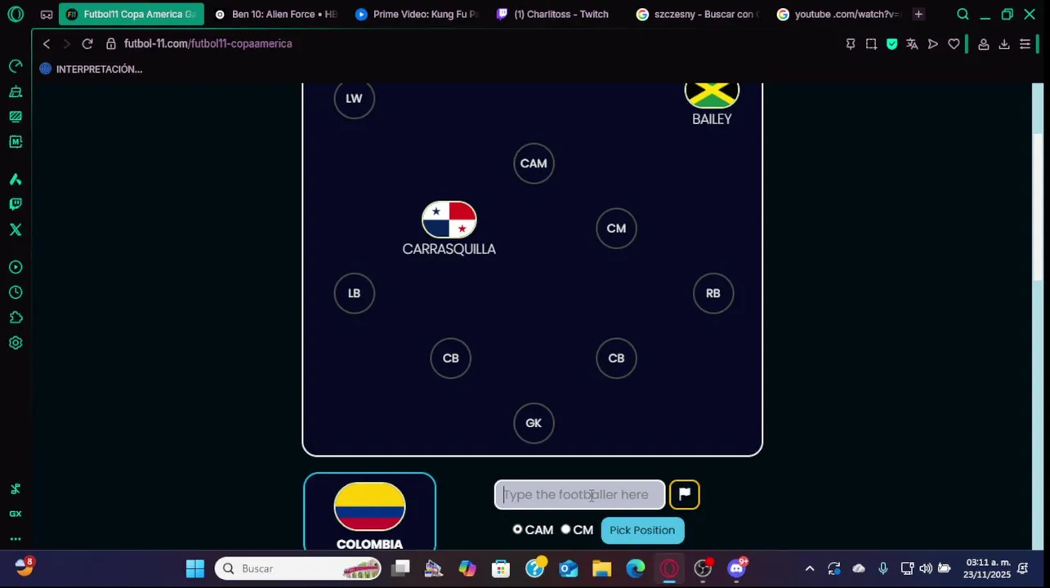Select the CAM radio option
The height and width of the screenshot is (588, 1050).
point(517,529)
